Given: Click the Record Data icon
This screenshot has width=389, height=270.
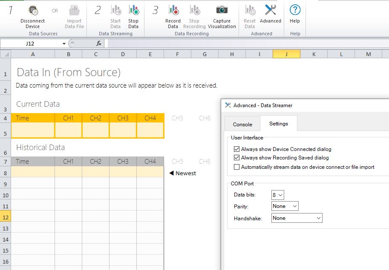Looking at the screenshot, I should coord(173,11).
